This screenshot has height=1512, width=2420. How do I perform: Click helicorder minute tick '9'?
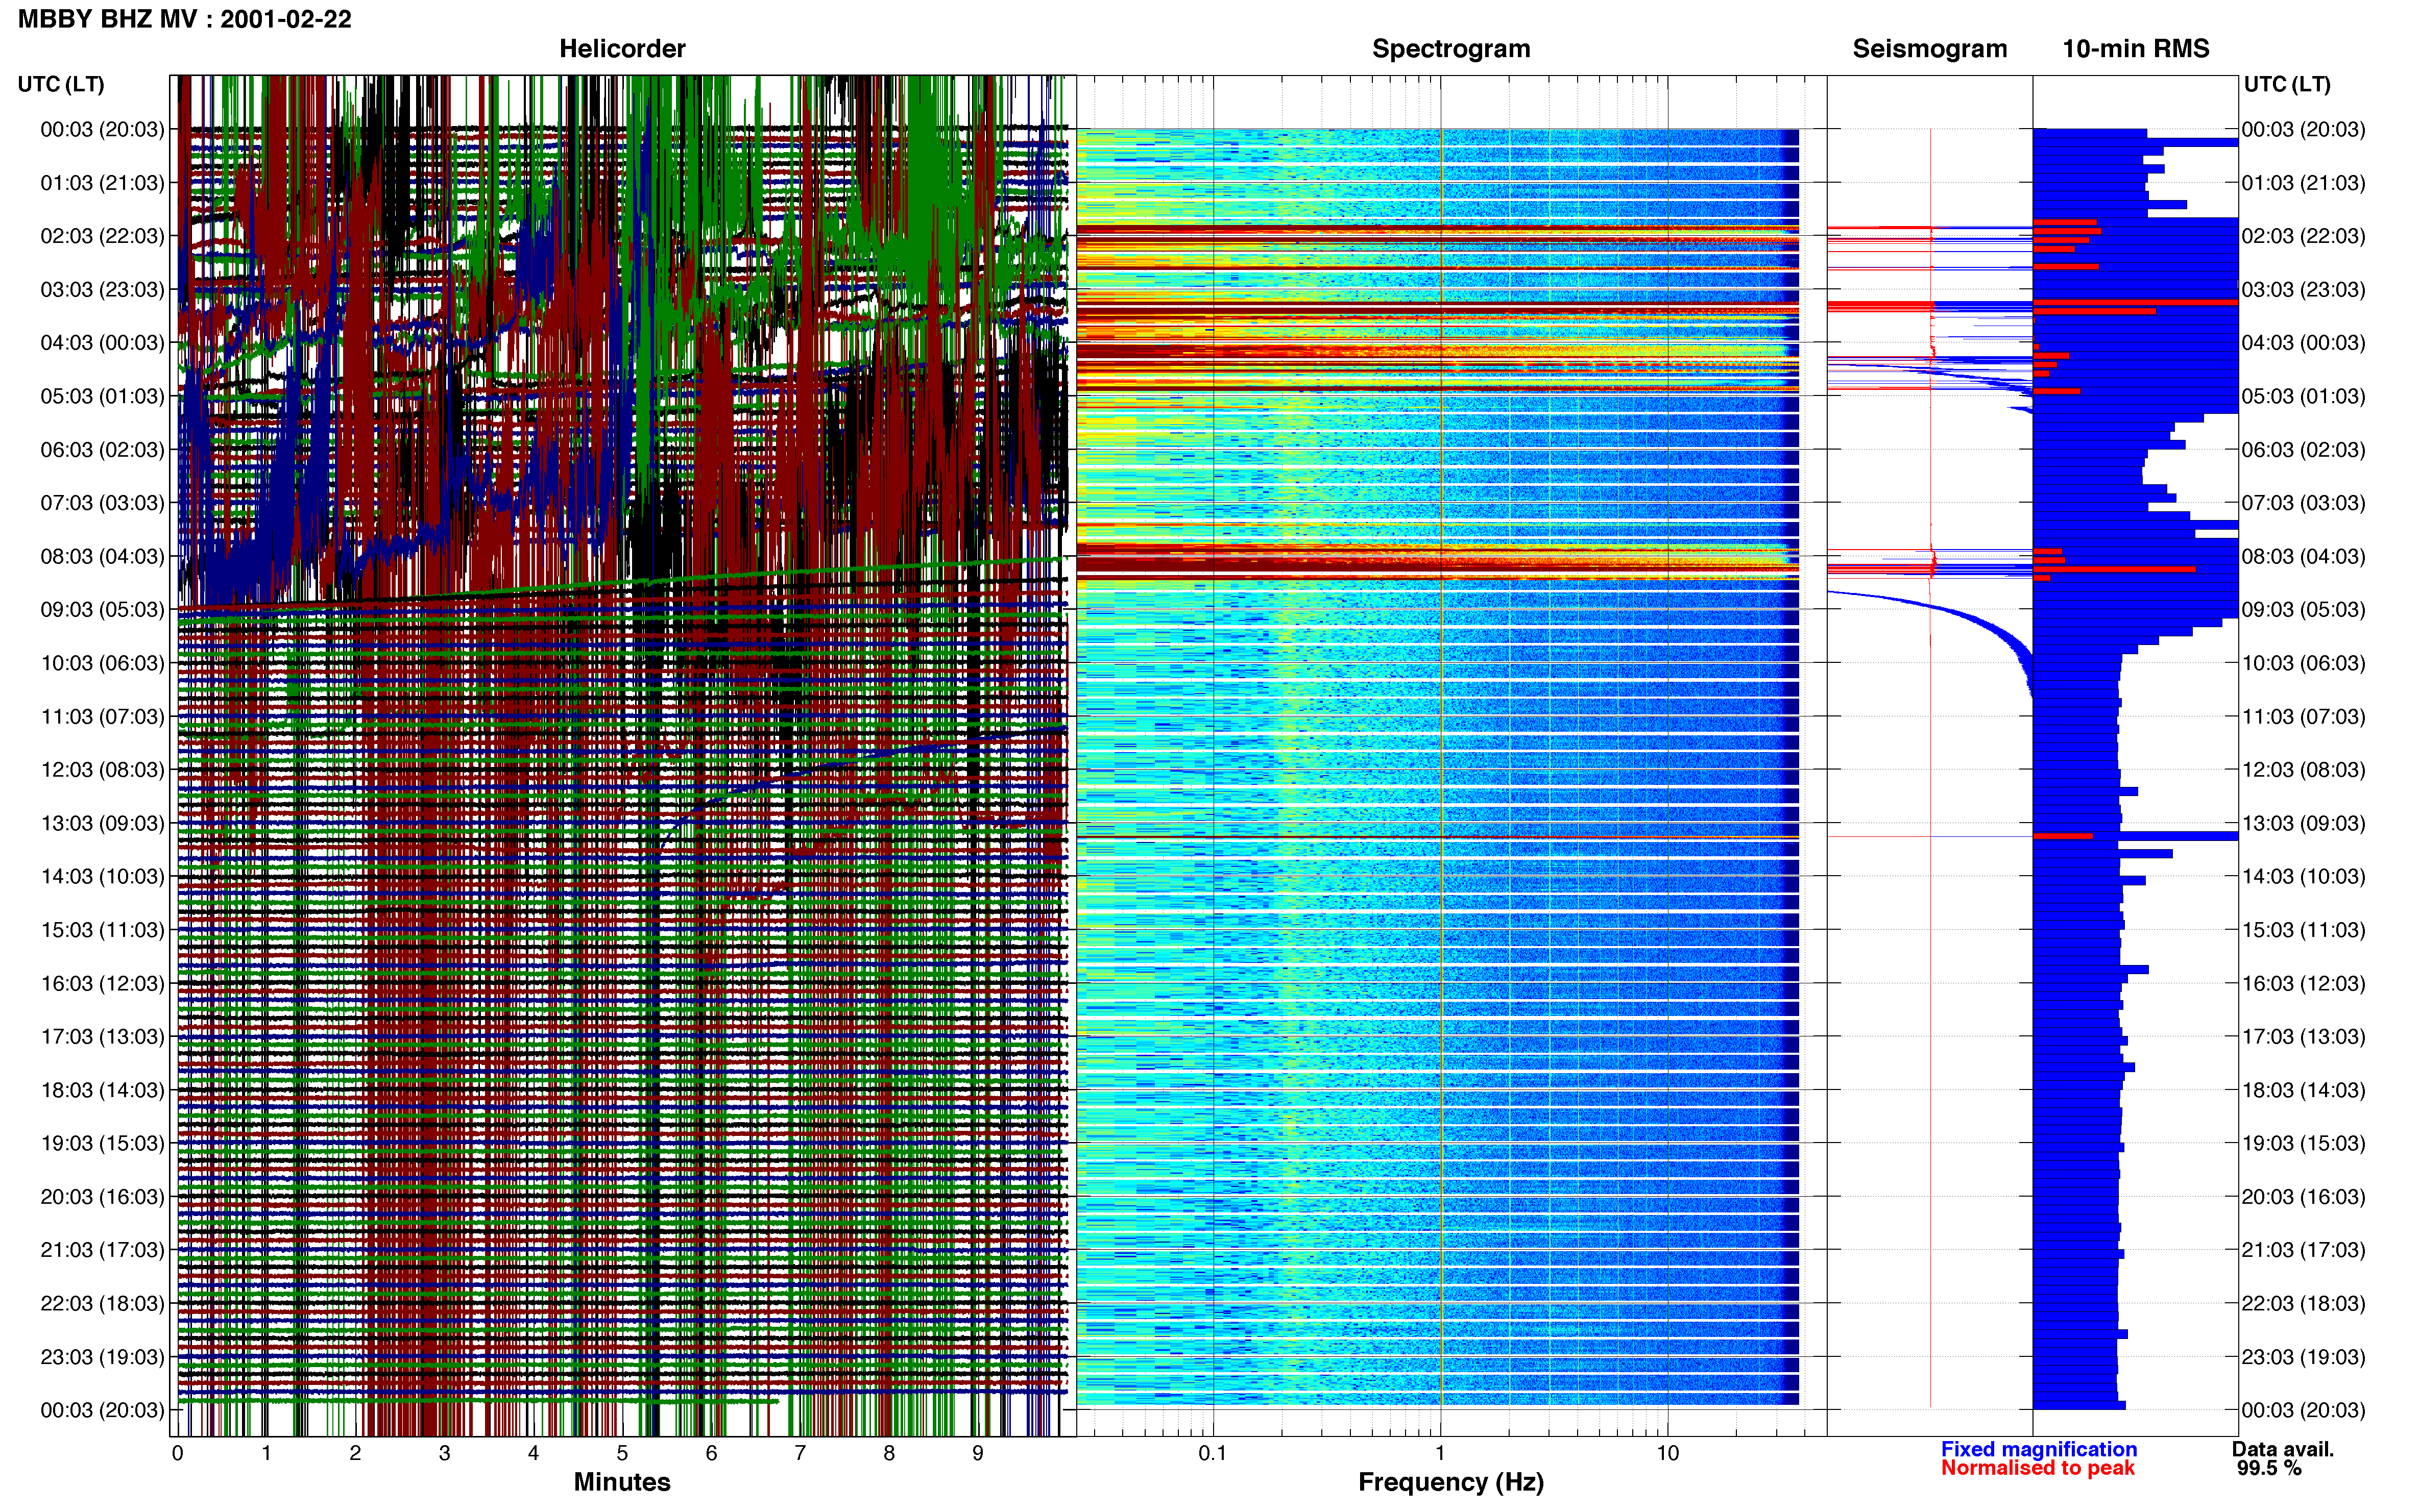(x=978, y=1454)
